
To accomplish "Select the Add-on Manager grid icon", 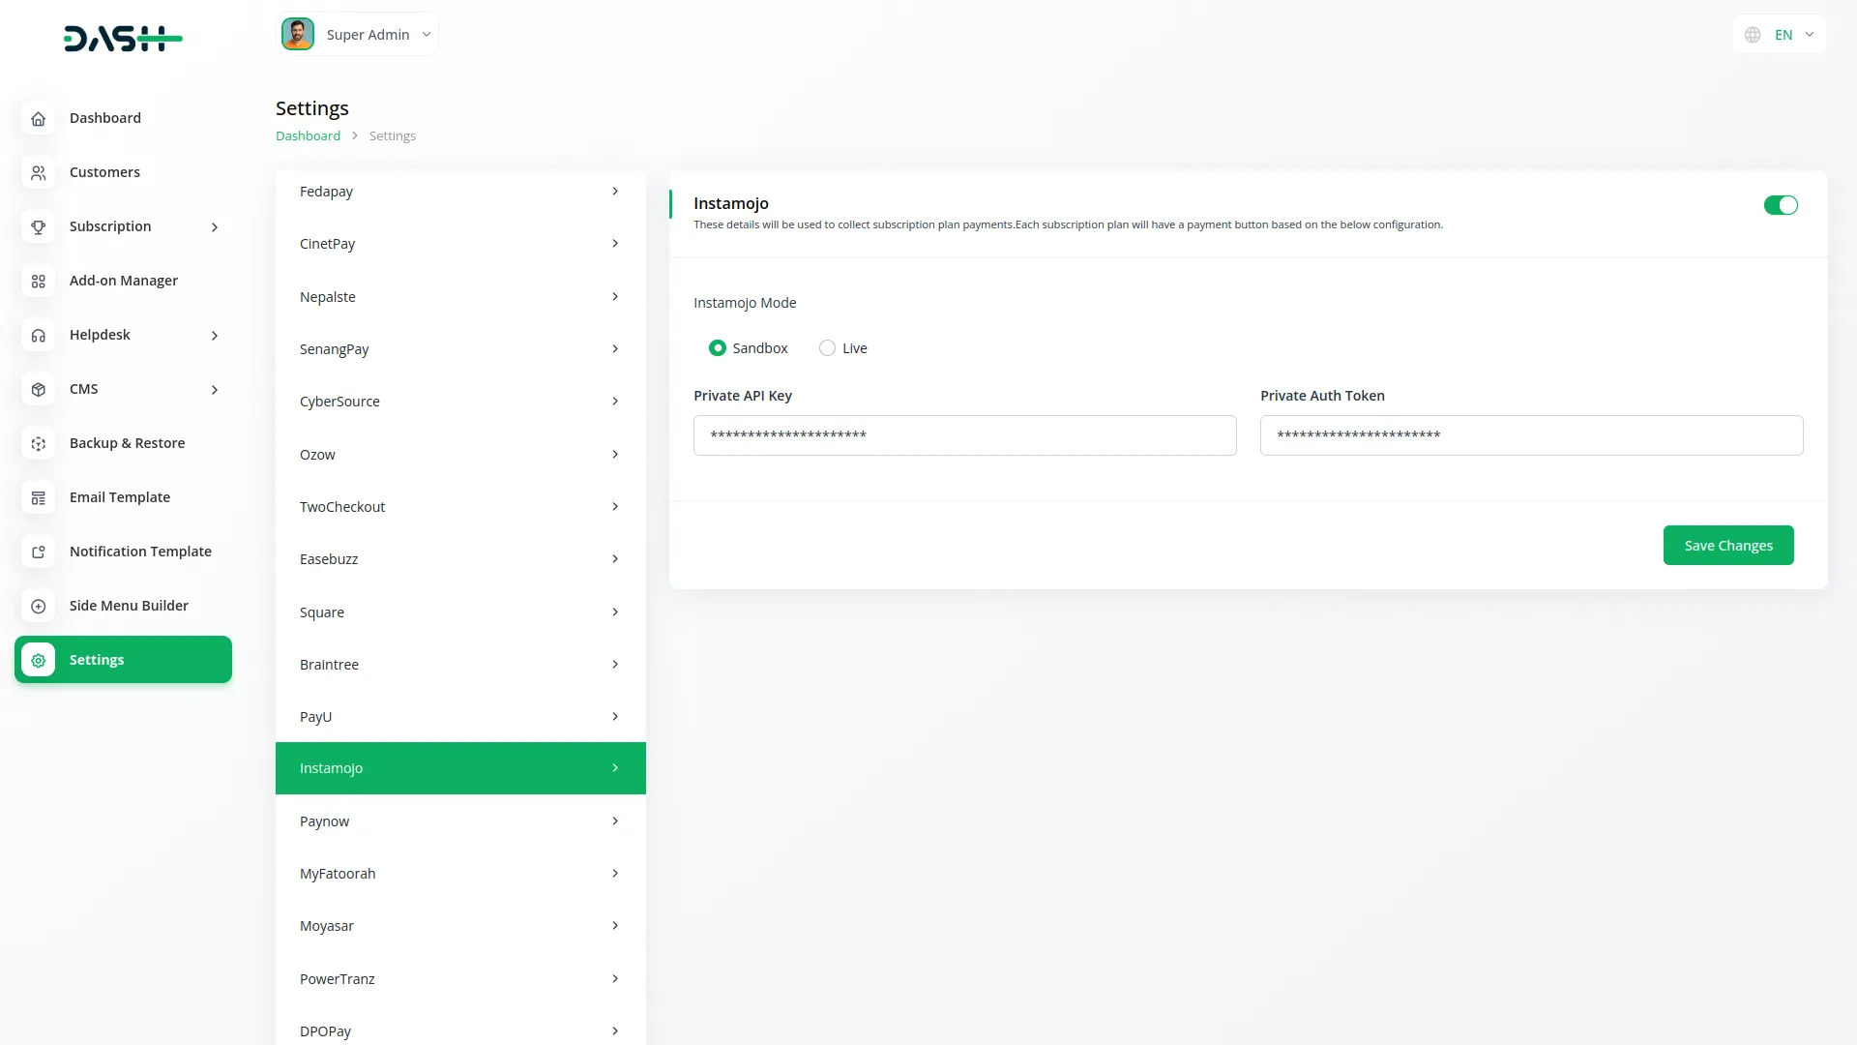I will [x=38, y=281].
